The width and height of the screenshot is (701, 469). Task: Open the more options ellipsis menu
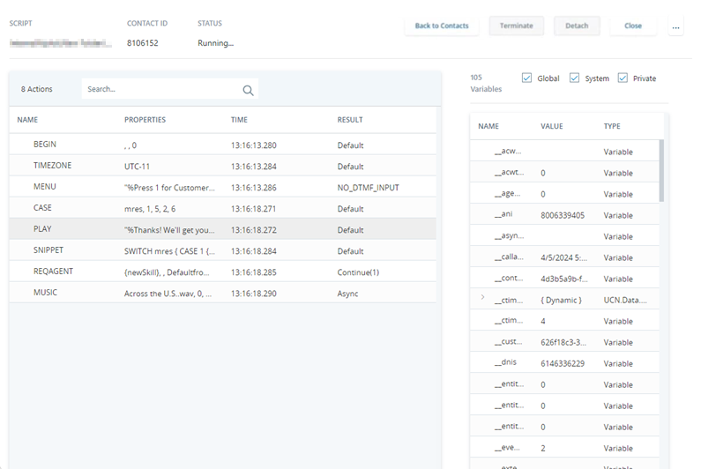676,26
